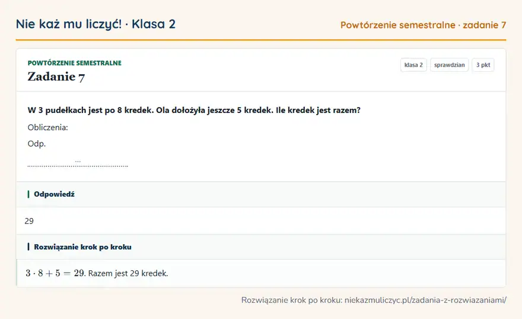Select the 'sprawdzian' tag

pos(449,65)
